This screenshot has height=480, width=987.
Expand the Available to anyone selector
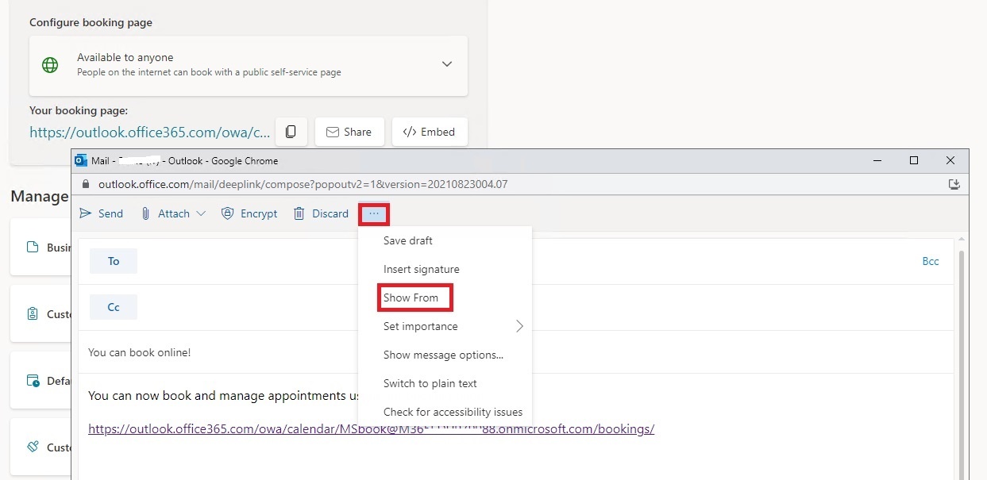pyautogui.click(x=446, y=64)
